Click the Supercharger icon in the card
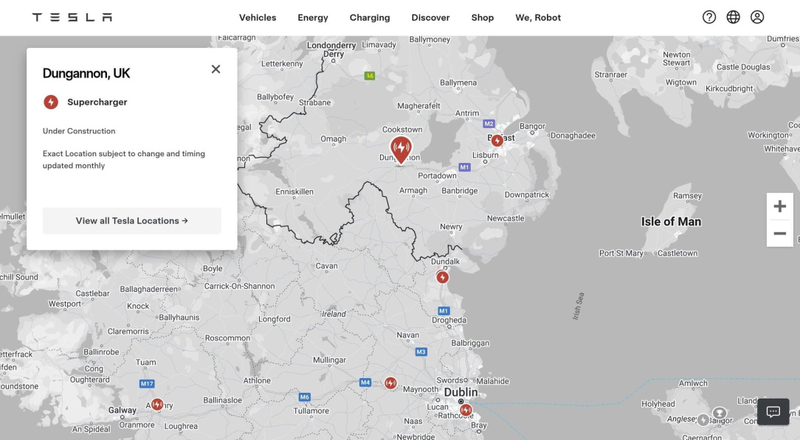 tap(50, 102)
